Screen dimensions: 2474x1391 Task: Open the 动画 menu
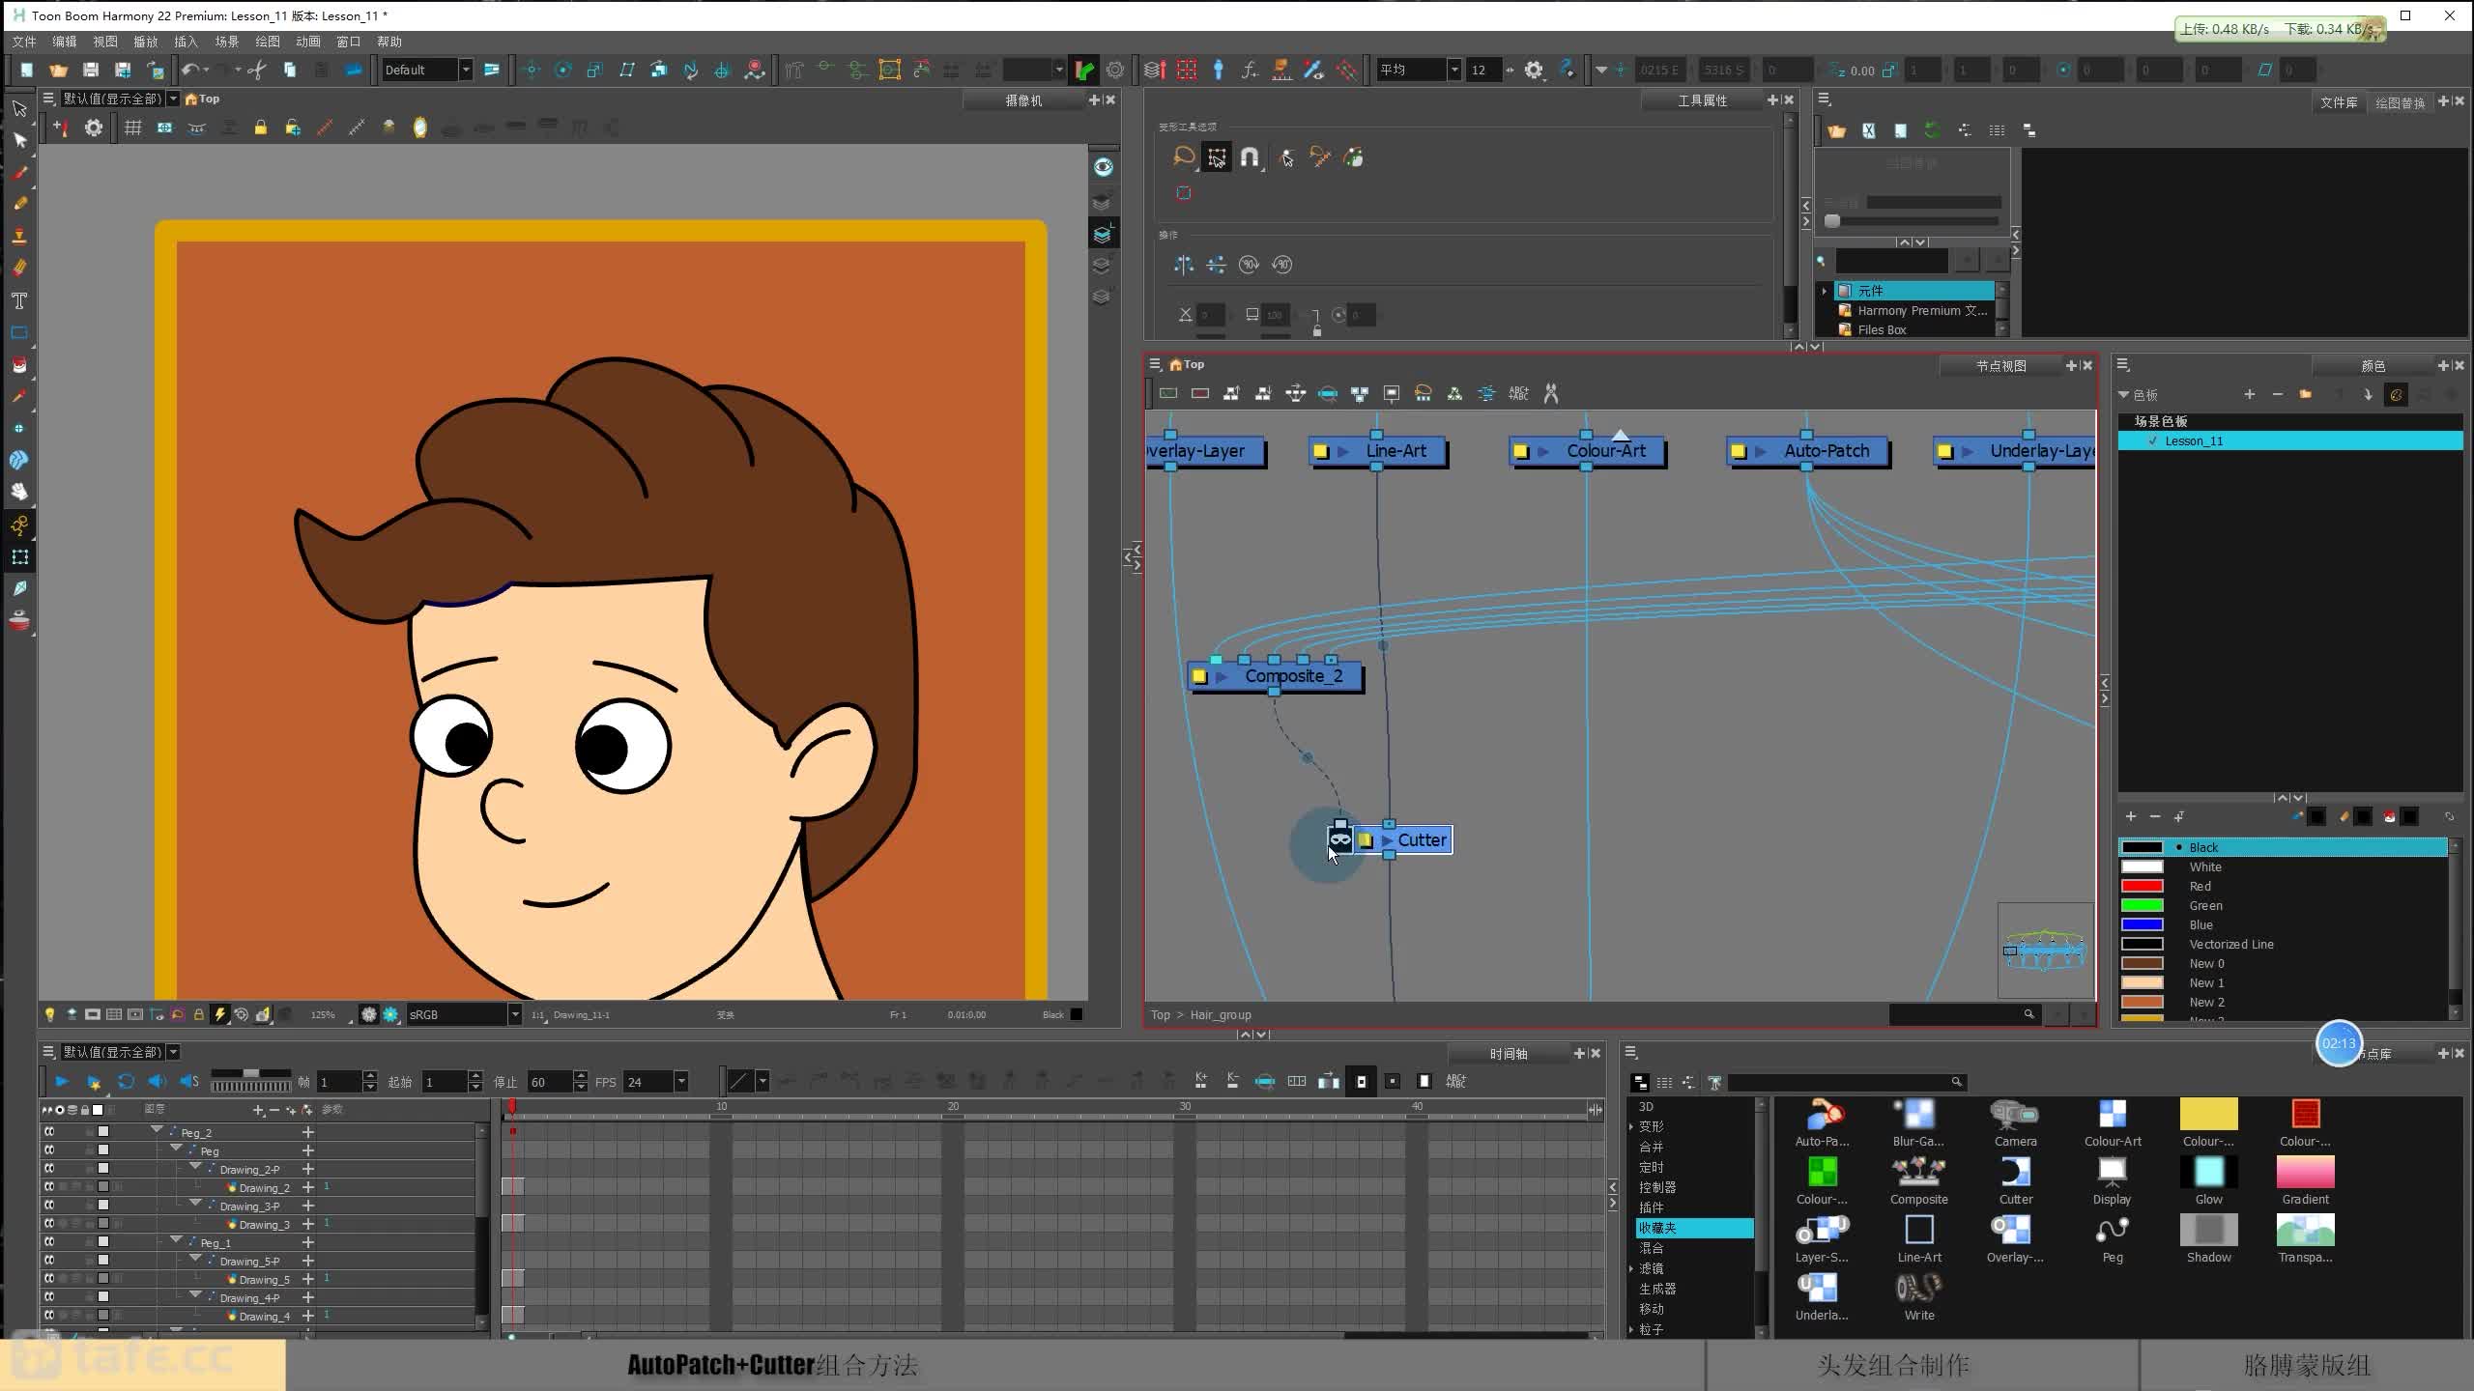pyautogui.click(x=307, y=42)
